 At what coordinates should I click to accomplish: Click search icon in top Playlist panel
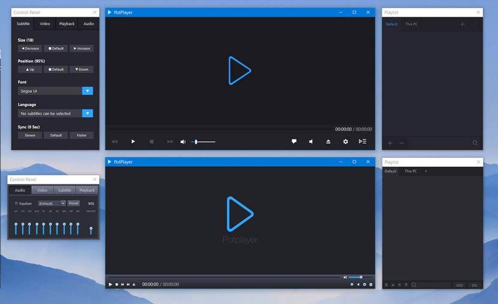coord(475,143)
